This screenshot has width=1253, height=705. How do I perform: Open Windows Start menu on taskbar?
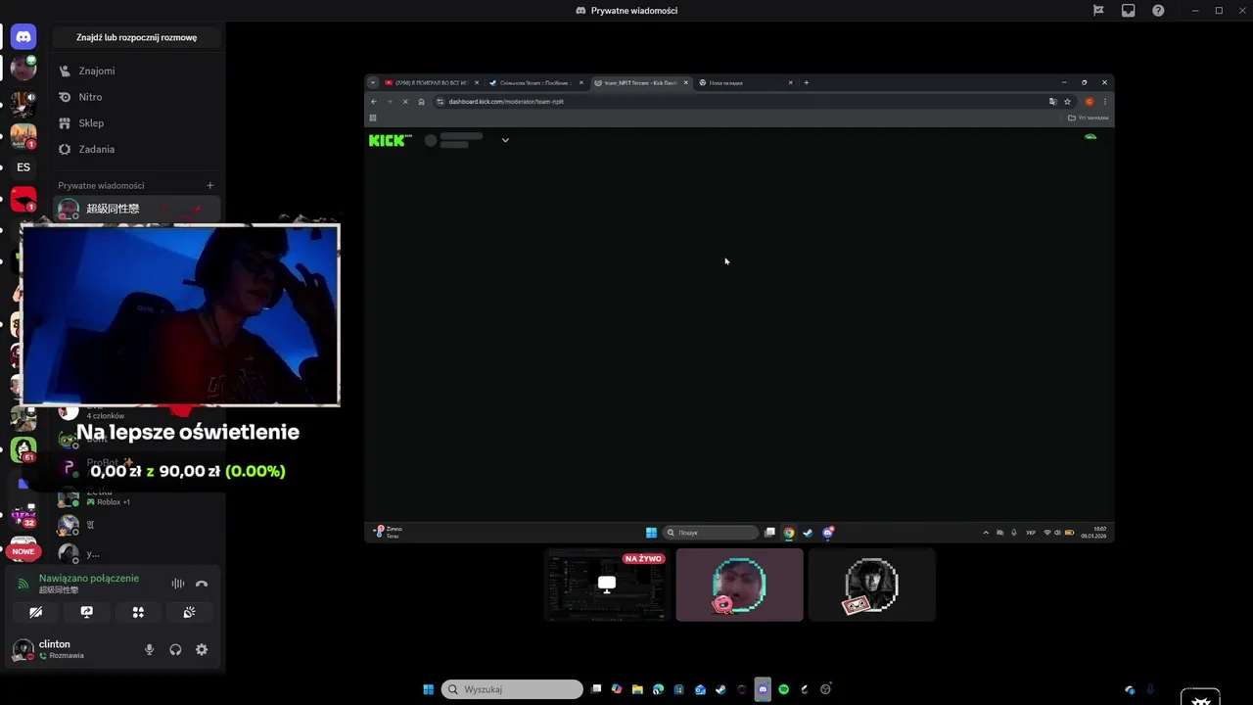point(428,689)
